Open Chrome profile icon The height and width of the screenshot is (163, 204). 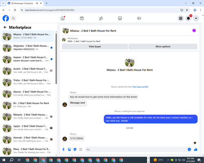[x=195, y=10]
